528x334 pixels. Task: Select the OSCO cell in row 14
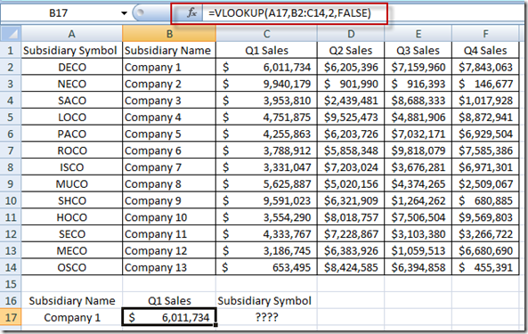point(72,267)
